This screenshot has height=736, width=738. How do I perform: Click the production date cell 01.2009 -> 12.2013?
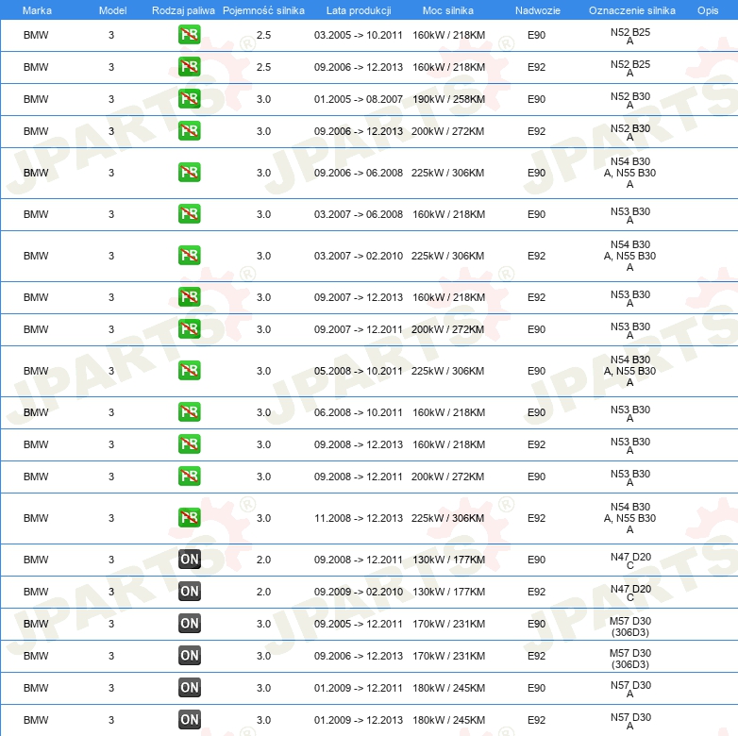point(358,720)
